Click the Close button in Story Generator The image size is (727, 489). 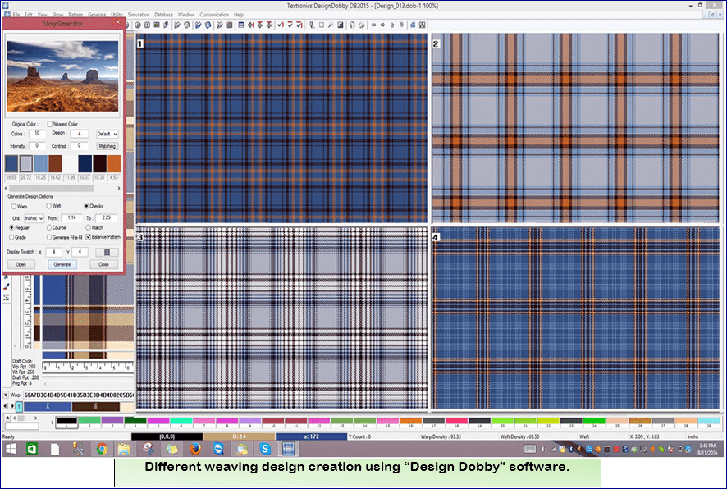[103, 264]
